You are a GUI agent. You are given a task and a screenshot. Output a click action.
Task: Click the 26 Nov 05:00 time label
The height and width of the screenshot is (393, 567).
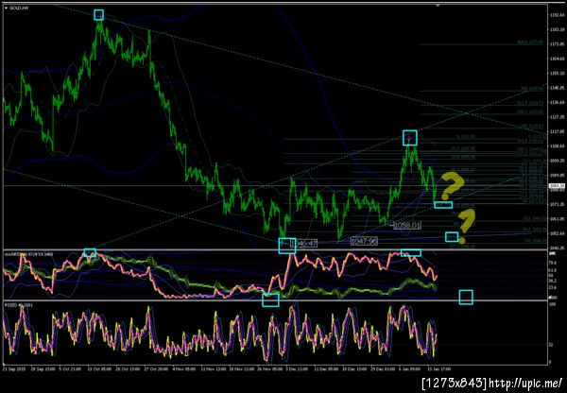click(x=269, y=369)
